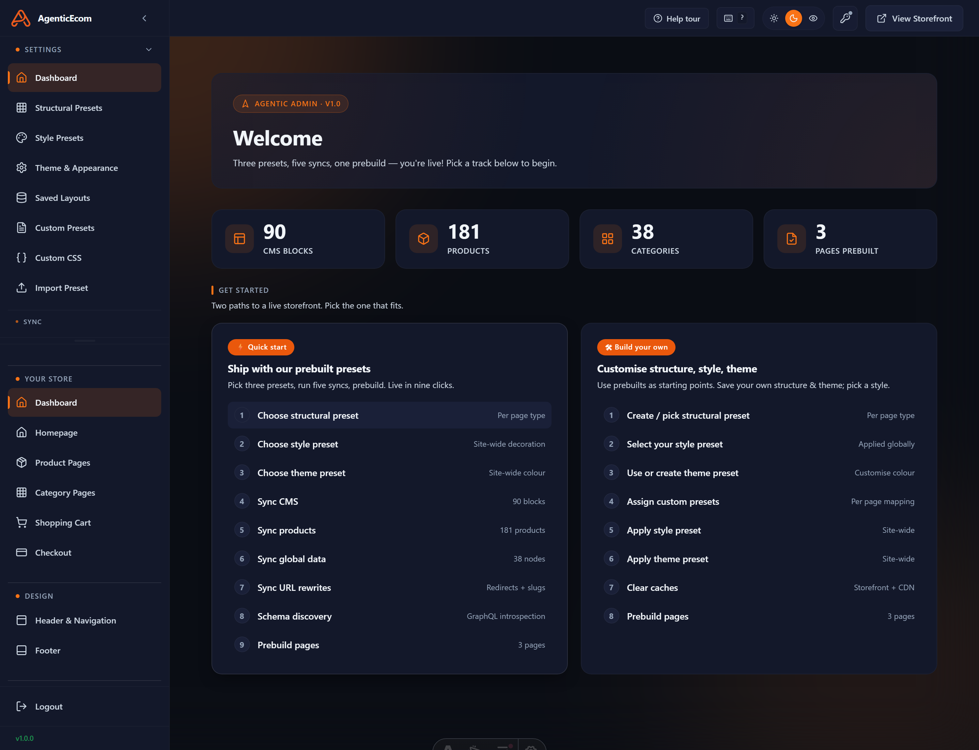The image size is (979, 750).
Task: Click the 'Storefront + CDN' note
Action: click(x=884, y=588)
